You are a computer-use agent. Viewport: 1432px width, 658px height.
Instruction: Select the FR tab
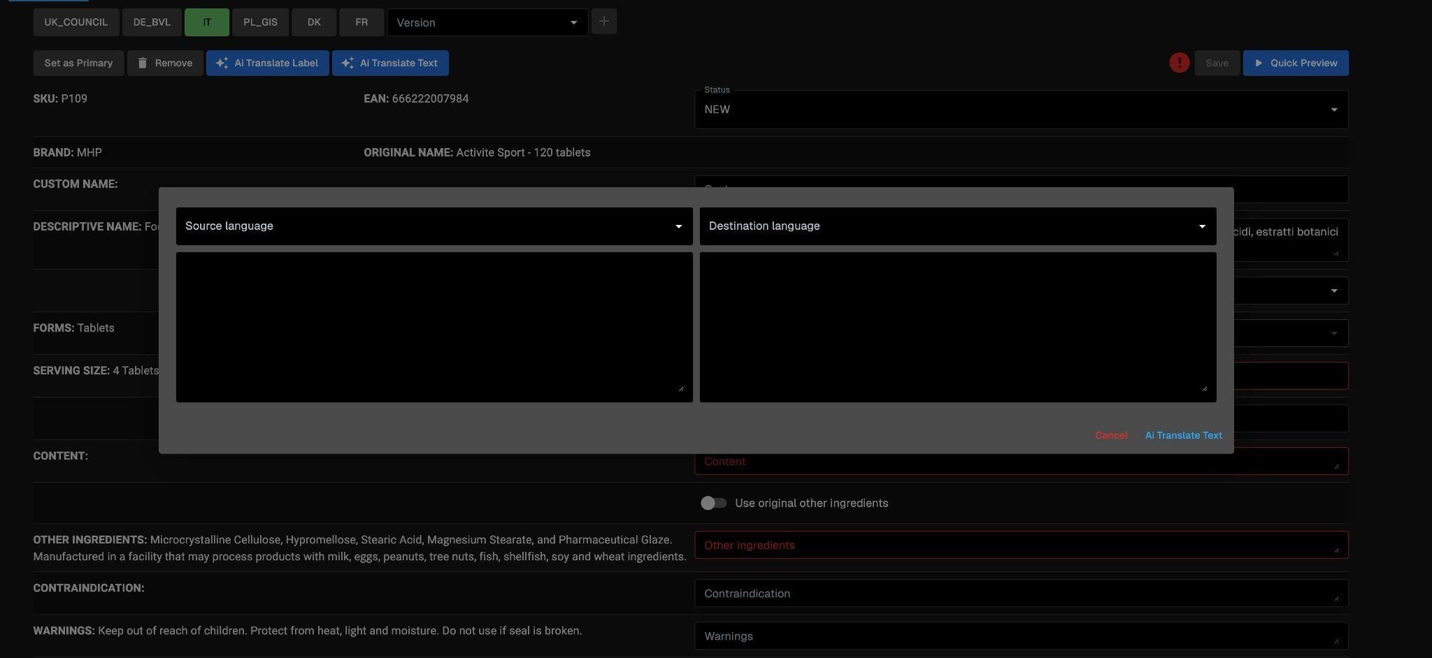(361, 22)
